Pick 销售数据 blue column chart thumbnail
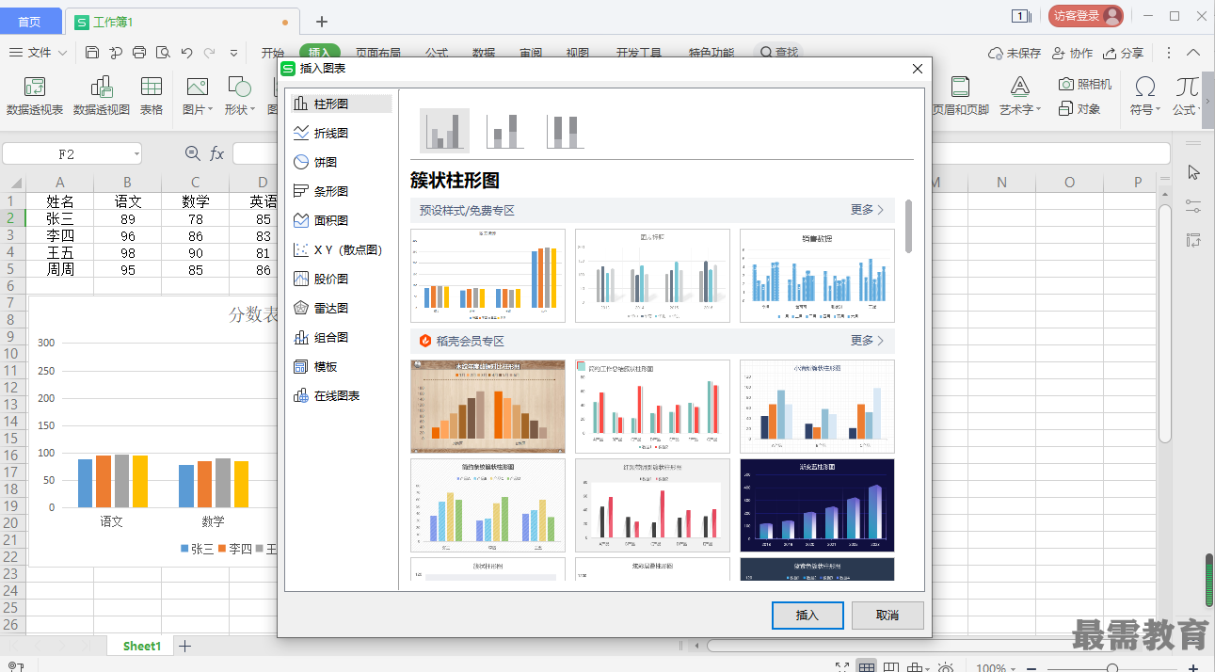1215x672 pixels. pyautogui.click(x=817, y=276)
